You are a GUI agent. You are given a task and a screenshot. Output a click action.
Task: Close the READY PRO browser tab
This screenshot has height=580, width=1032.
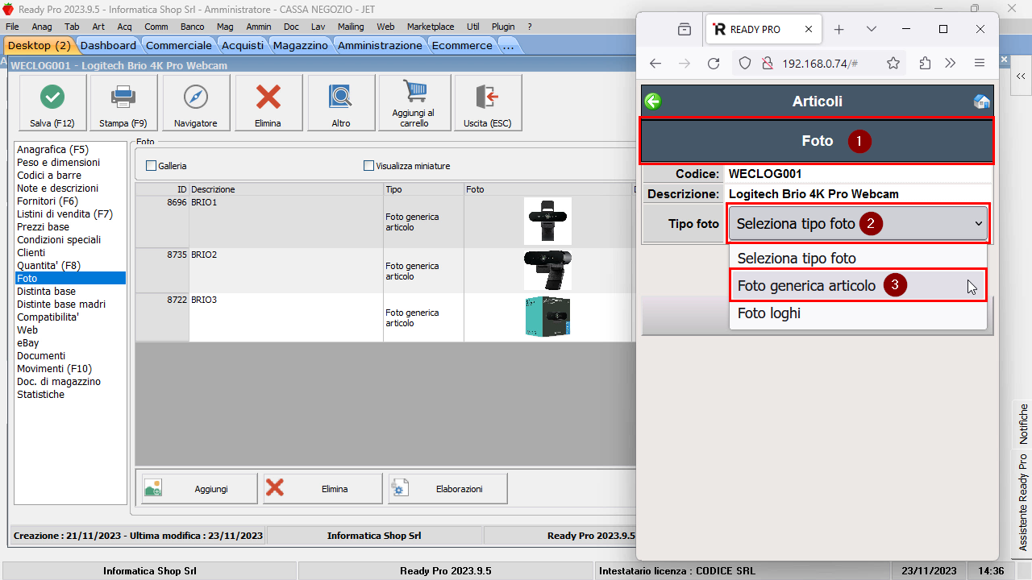809,29
